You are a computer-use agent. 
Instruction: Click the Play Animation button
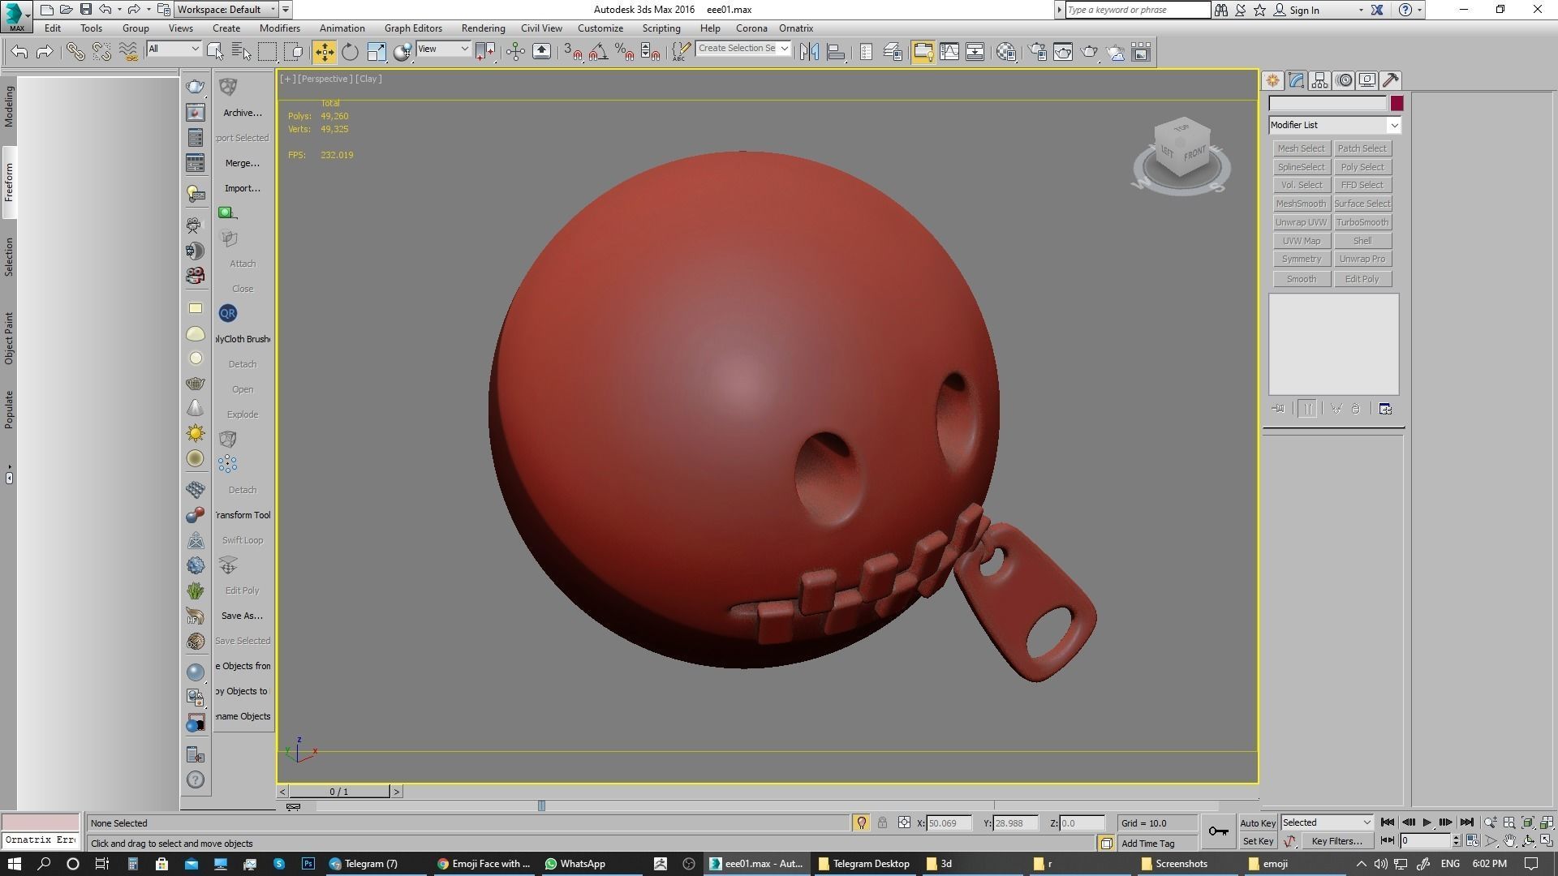[x=1427, y=822]
